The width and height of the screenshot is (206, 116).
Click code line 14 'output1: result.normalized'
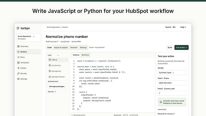(96, 98)
